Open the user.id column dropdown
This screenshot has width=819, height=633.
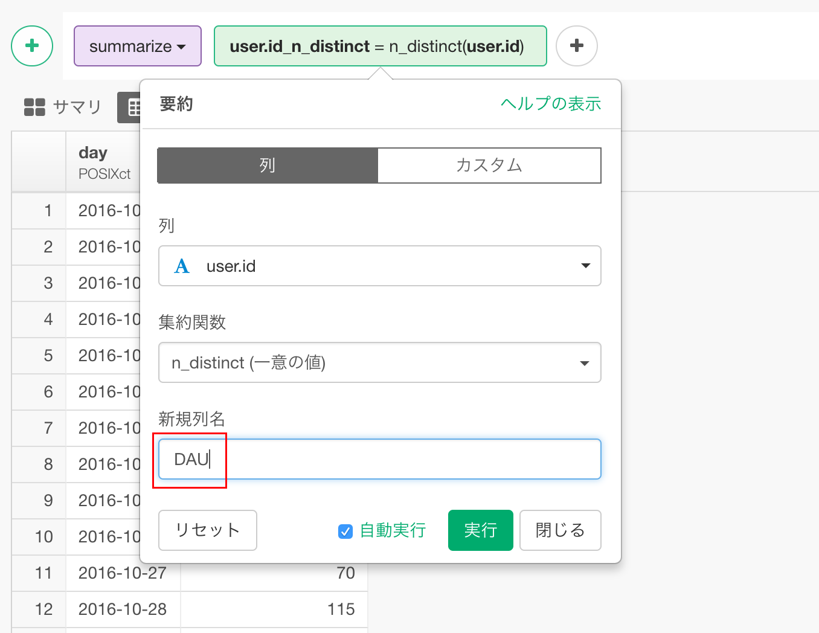380,266
